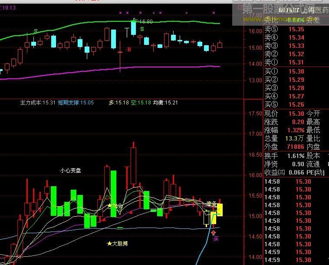This screenshot has width=329, height=265.
Task: Click the yellow star 加仓 marker
Action: [115, 205]
